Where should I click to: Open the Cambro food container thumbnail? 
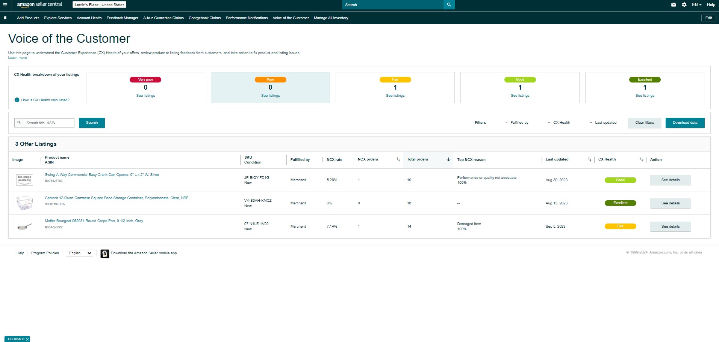[x=25, y=203]
